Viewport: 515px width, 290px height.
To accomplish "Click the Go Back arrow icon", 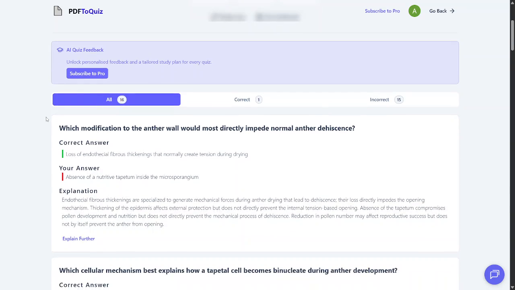I will click(452, 11).
